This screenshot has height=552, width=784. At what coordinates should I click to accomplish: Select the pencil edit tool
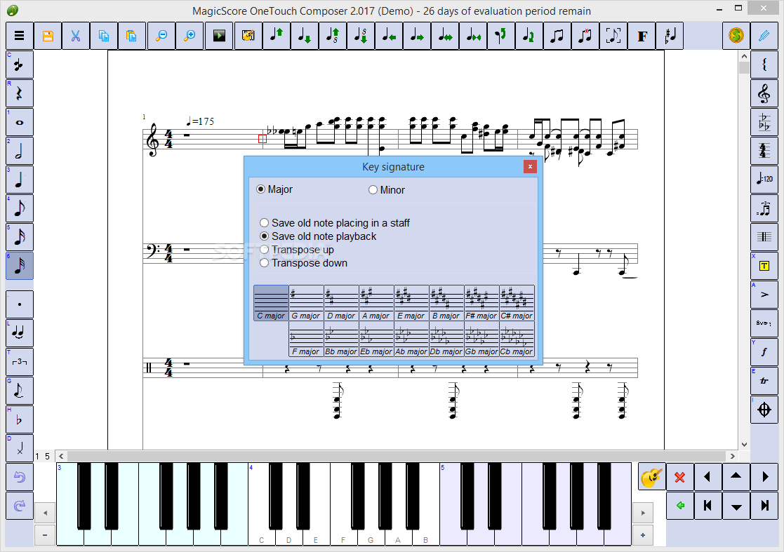764,36
